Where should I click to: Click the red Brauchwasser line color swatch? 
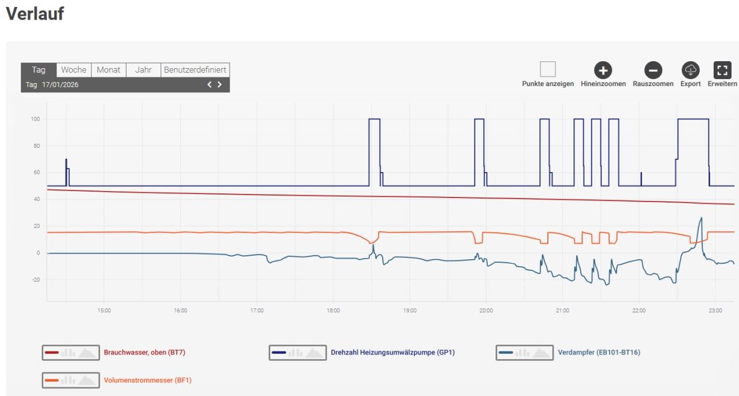point(51,352)
